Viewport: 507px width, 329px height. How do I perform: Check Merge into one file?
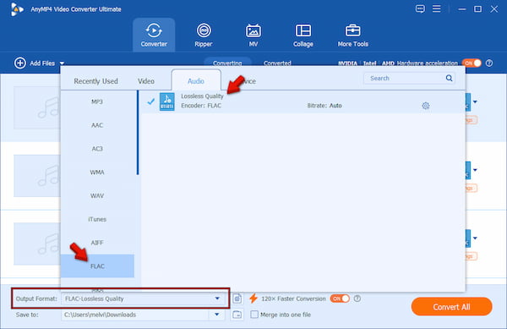click(254, 314)
